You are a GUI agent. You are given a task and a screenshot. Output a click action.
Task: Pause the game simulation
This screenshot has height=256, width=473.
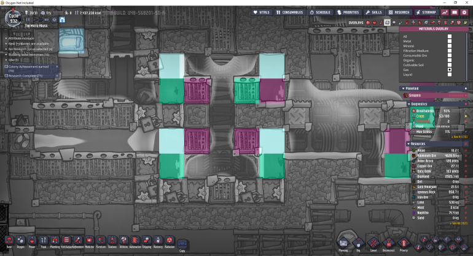point(28,20)
